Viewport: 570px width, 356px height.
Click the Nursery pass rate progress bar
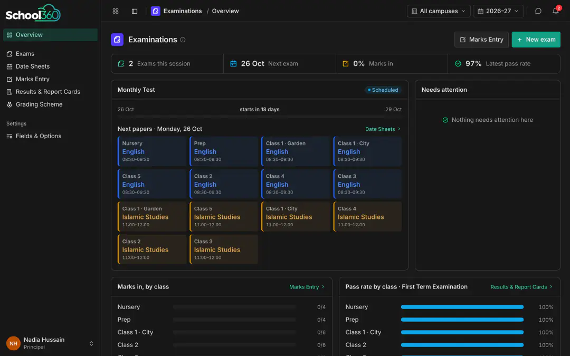click(x=462, y=307)
